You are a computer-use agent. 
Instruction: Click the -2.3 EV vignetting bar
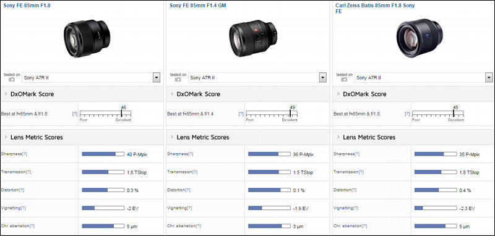pyautogui.click(x=436, y=208)
